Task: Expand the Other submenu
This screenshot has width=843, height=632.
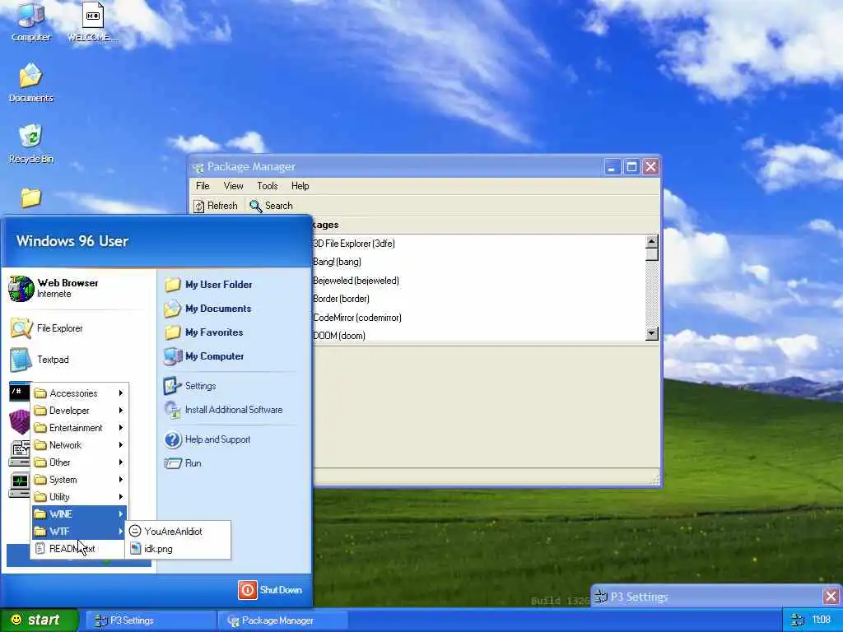Action: (79, 462)
